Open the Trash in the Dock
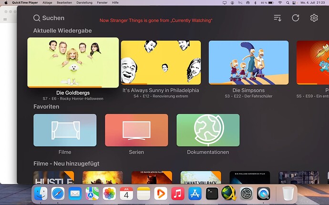329x205 pixels. (x=288, y=194)
